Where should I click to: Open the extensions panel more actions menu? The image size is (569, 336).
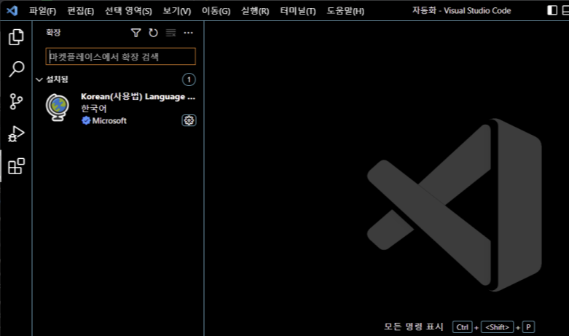click(x=189, y=33)
